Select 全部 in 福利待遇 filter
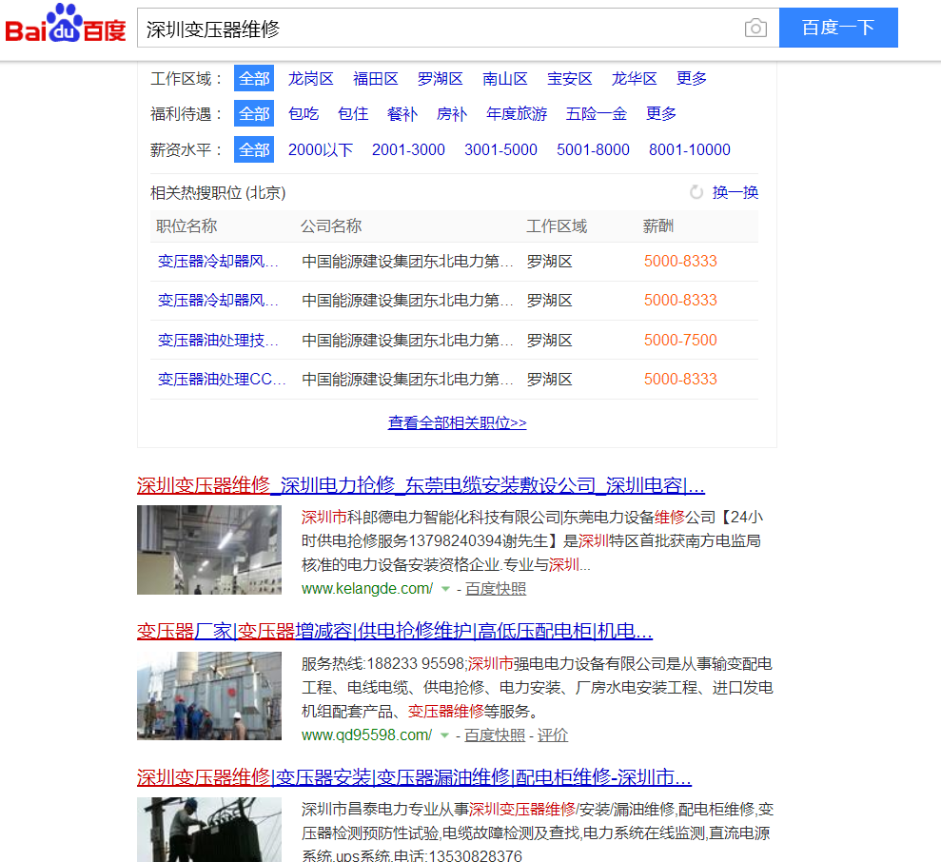The height and width of the screenshot is (862, 941). [x=254, y=113]
